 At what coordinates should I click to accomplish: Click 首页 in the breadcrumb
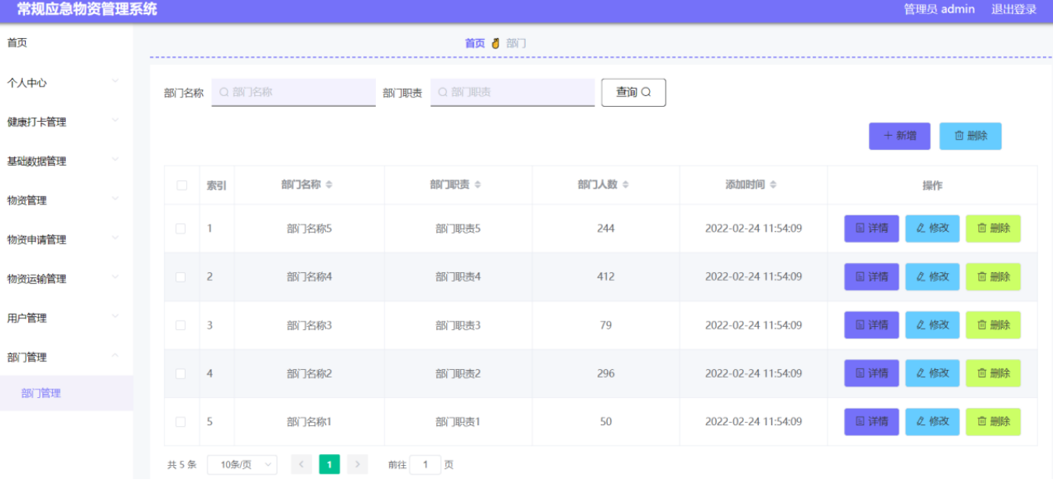tap(475, 43)
